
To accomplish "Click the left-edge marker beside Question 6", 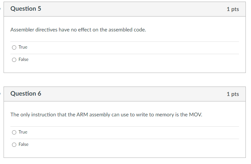I will (1, 94).
